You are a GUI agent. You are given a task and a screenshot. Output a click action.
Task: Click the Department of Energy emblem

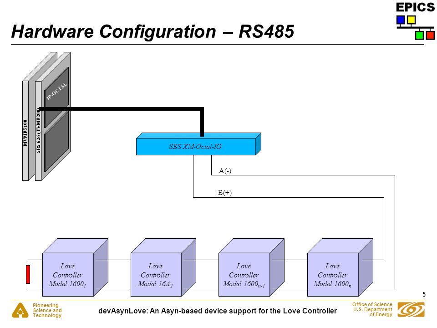(411, 310)
